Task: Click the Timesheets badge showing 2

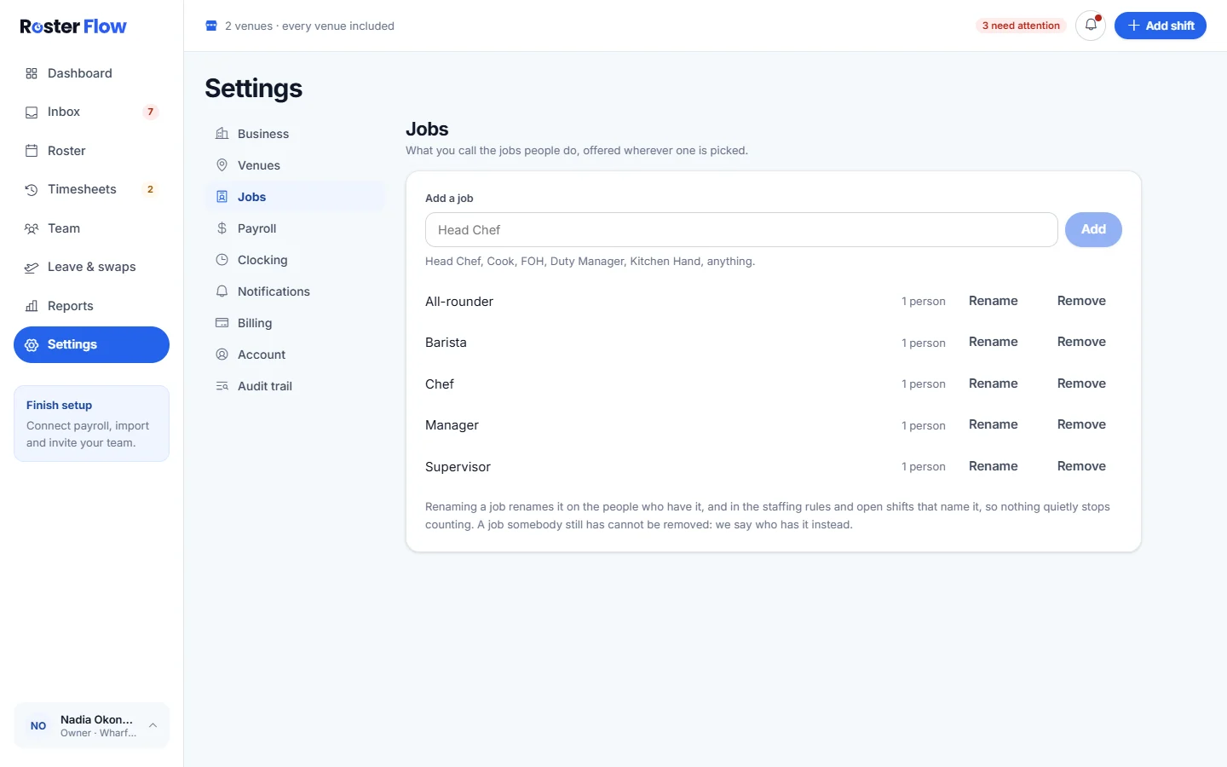Action: [151, 189]
